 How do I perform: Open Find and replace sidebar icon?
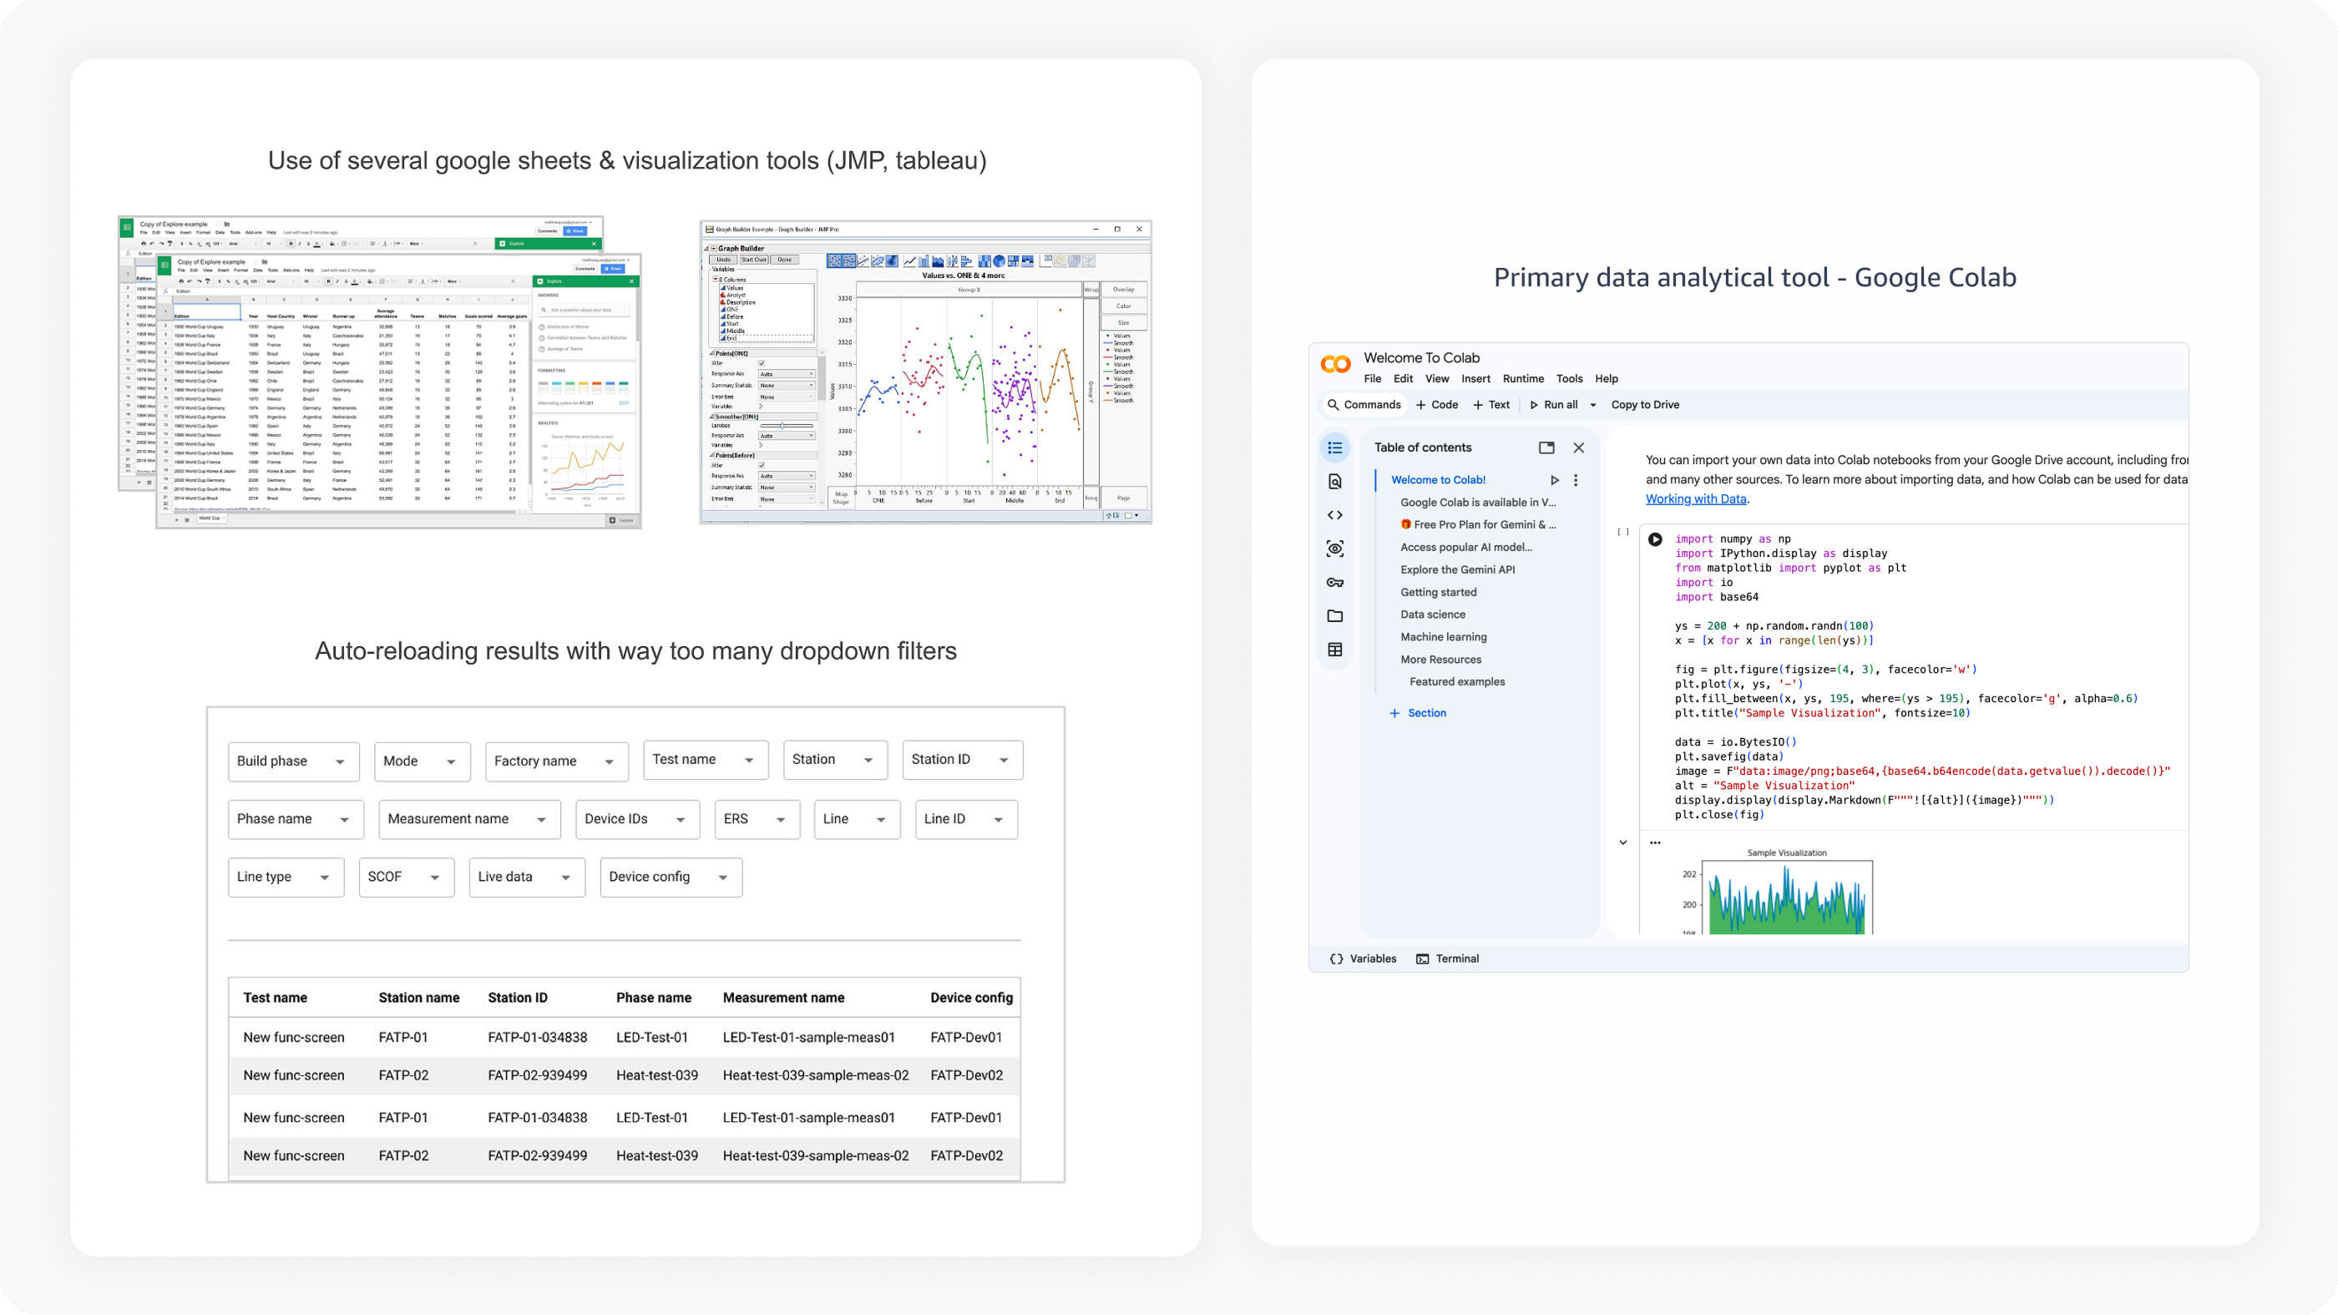click(x=1335, y=481)
